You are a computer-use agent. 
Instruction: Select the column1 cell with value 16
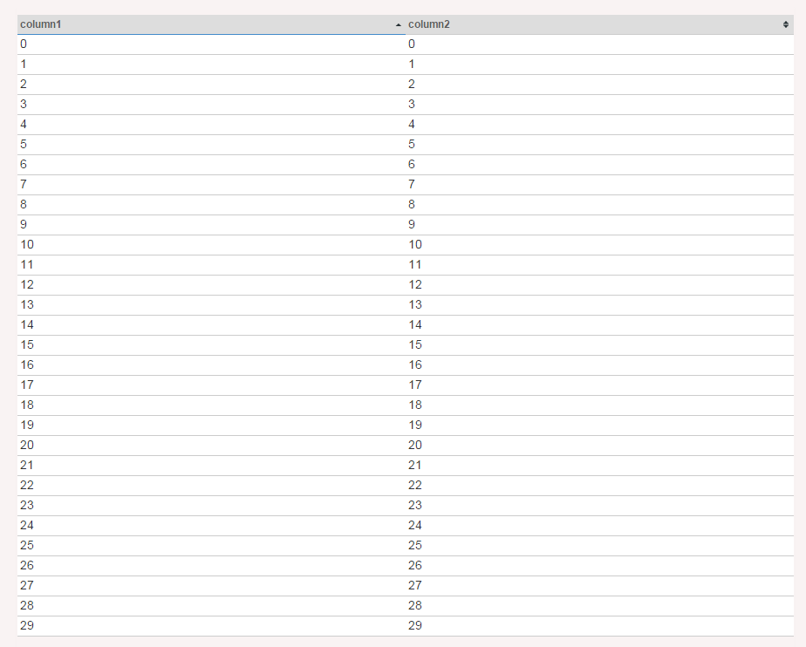(x=211, y=365)
